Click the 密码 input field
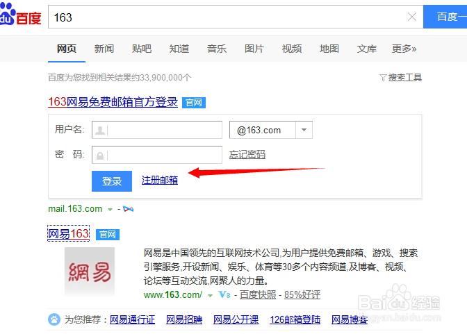Image resolution: width=467 pixels, height=334 pixels. [x=157, y=155]
